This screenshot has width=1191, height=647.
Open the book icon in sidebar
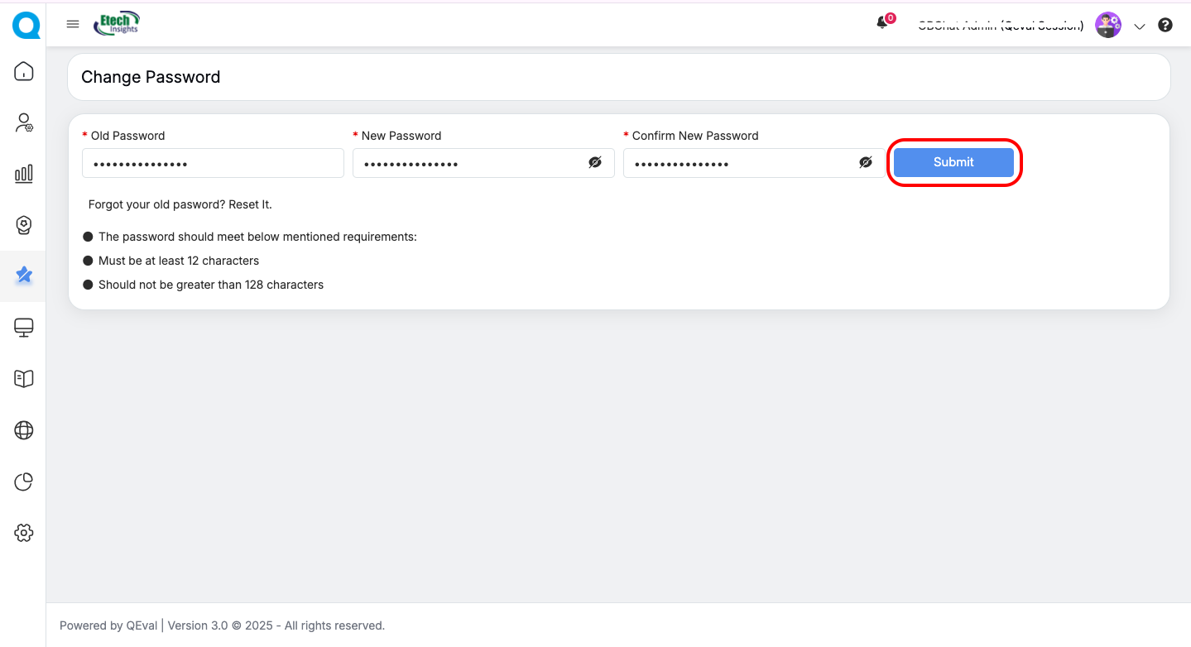[24, 379]
